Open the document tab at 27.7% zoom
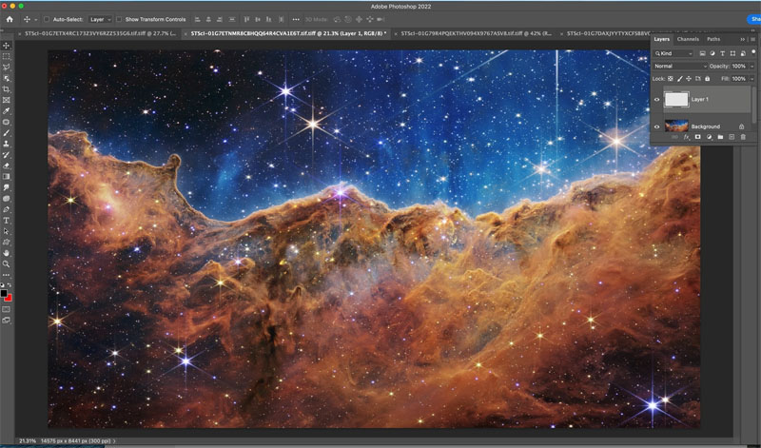This screenshot has width=761, height=448. 101,33
